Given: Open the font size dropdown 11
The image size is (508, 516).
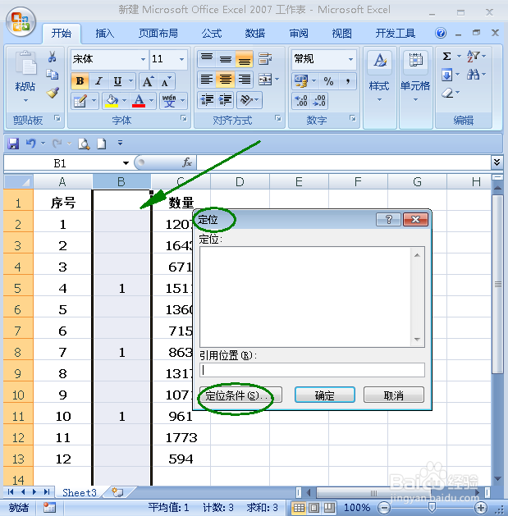Looking at the screenshot, I should [181, 59].
